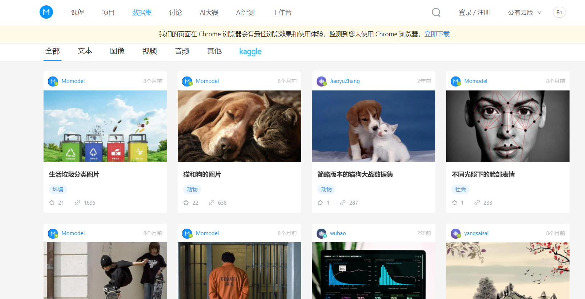Click yangsaisai's avatar icon
The width and height of the screenshot is (585, 299).
(x=456, y=233)
